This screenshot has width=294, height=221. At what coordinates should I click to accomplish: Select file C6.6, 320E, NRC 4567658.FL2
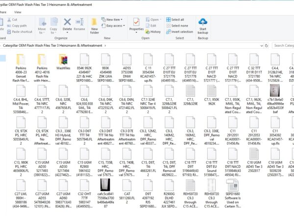point(63,99)
